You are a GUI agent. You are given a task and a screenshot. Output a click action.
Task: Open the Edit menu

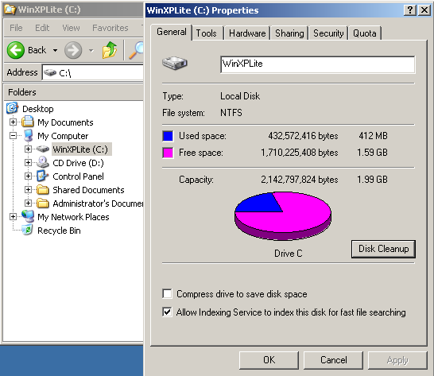[42, 28]
